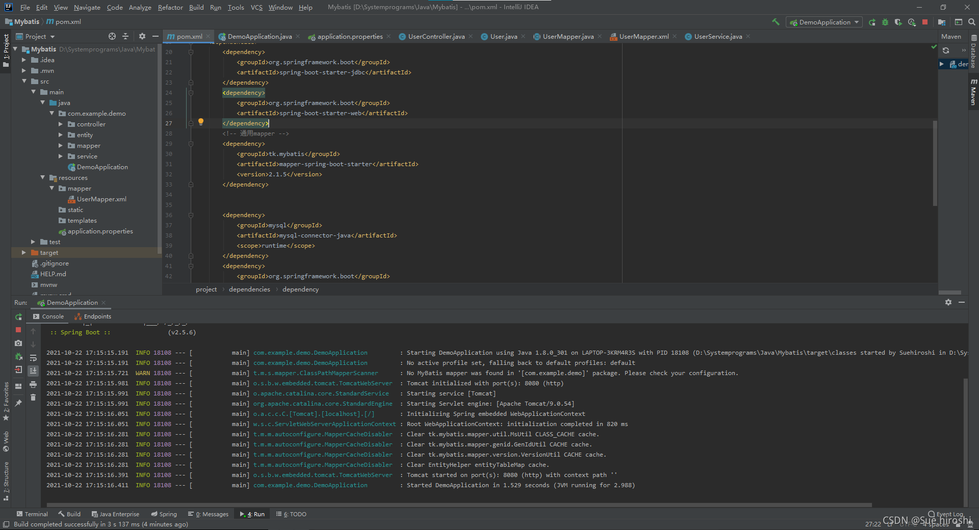Viewport: 979px width, 530px height.
Task: Toggle the Database side tool window
Action: point(973,51)
